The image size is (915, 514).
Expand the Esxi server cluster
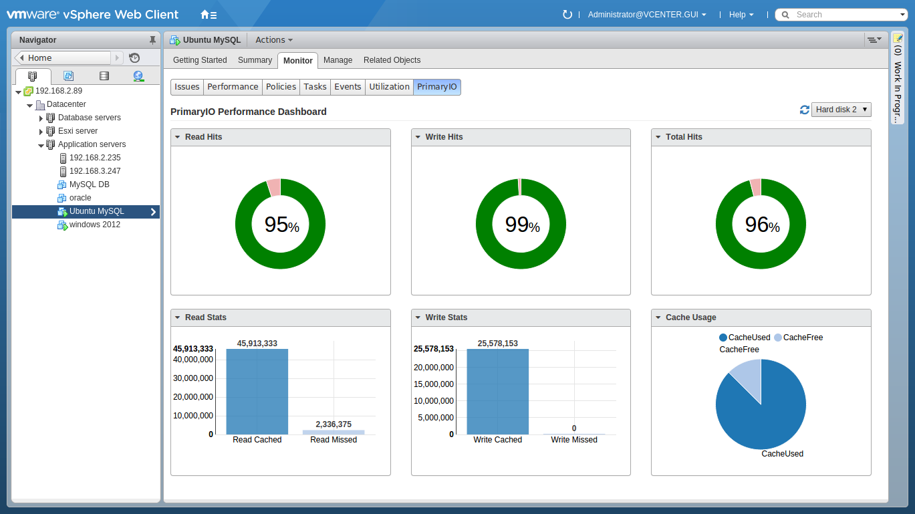point(41,132)
